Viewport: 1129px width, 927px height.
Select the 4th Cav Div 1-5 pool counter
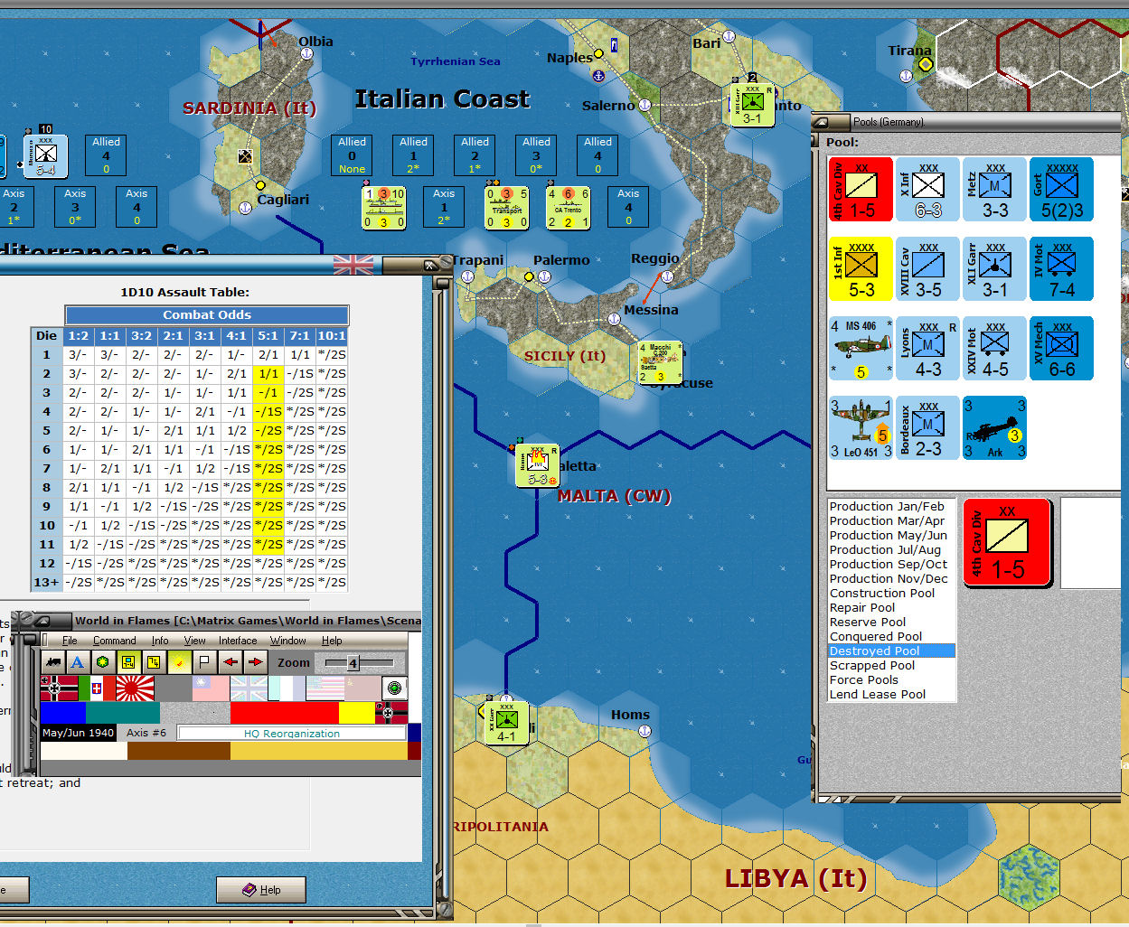861,189
